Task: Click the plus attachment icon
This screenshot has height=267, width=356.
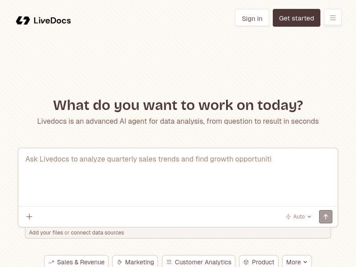Action: pos(29,217)
